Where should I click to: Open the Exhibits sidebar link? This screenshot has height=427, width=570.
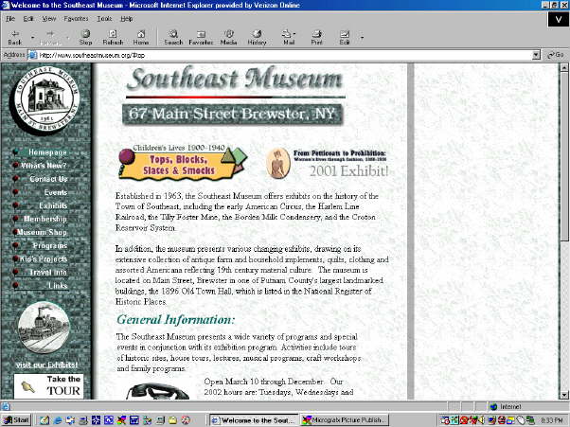point(53,205)
